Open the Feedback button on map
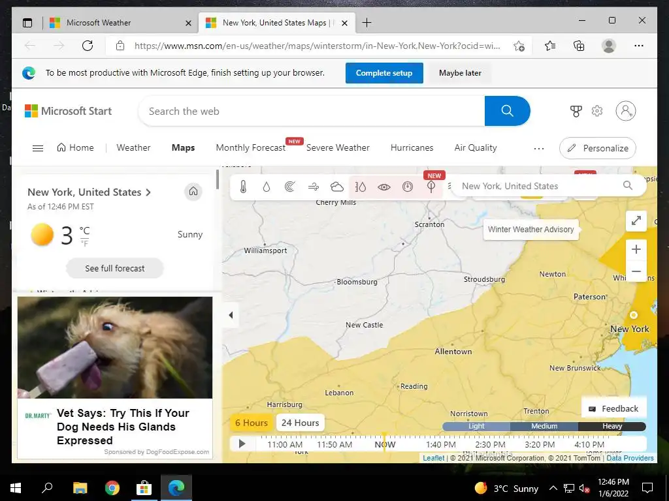Image resolution: width=669 pixels, height=501 pixels. click(613, 408)
